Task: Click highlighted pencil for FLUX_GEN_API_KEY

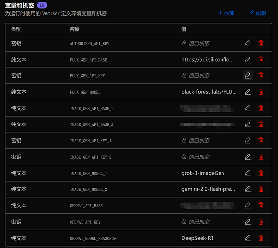Action: pyautogui.click(x=248, y=75)
